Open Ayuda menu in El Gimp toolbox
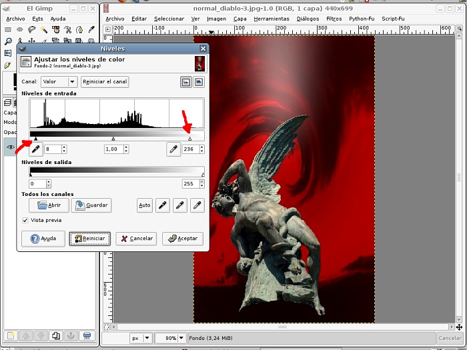This screenshot has height=350, width=467. tap(58, 19)
